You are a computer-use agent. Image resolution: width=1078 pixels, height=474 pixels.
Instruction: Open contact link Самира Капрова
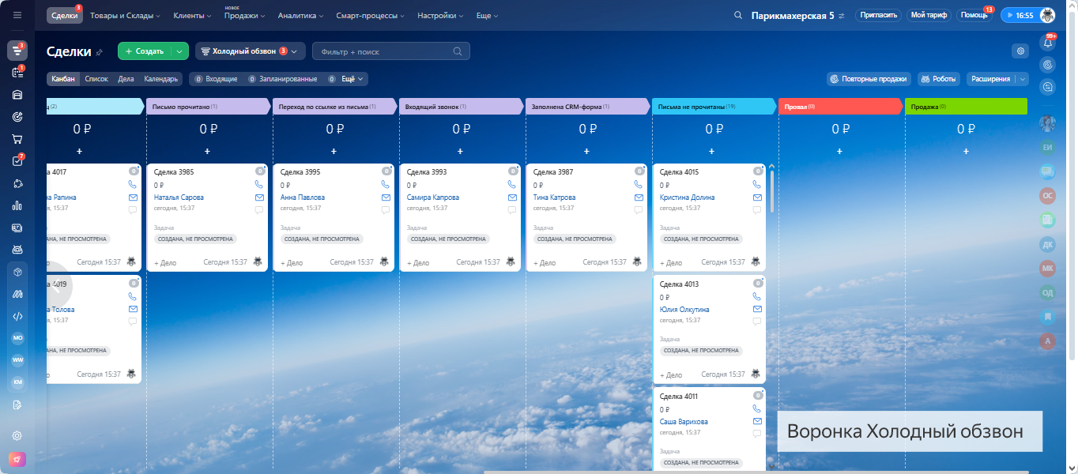(x=433, y=197)
